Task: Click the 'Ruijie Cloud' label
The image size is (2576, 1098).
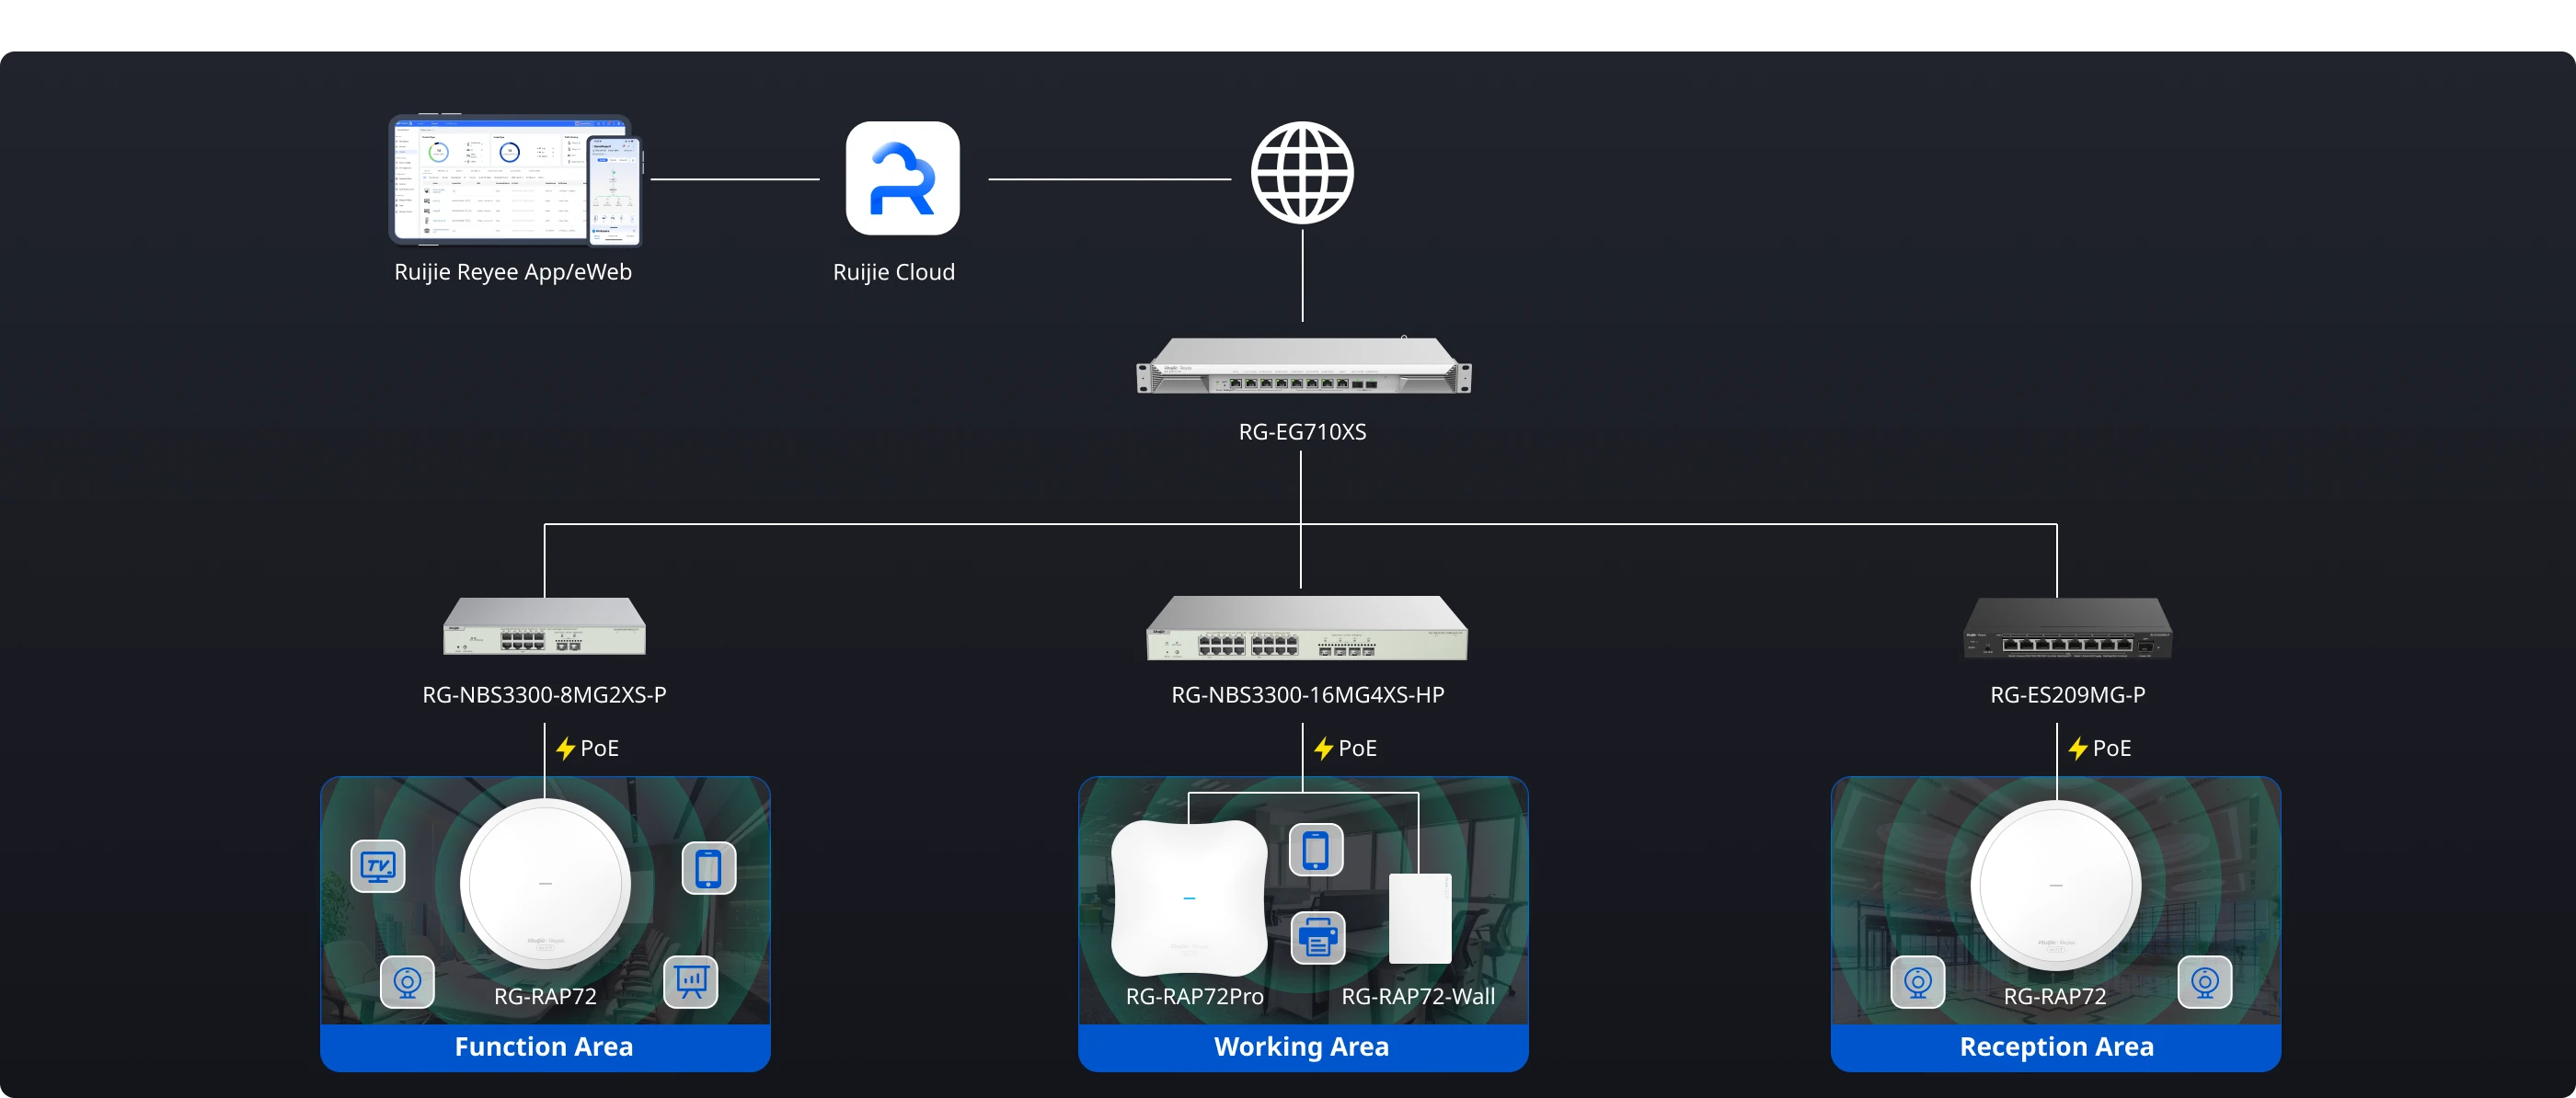Action: tap(894, 272)
